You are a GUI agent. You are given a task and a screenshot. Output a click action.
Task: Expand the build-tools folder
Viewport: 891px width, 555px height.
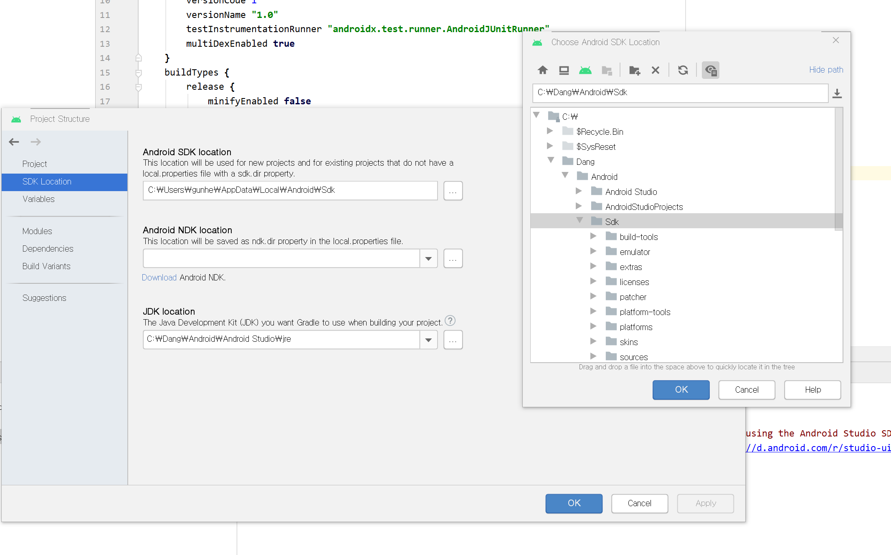593,237
